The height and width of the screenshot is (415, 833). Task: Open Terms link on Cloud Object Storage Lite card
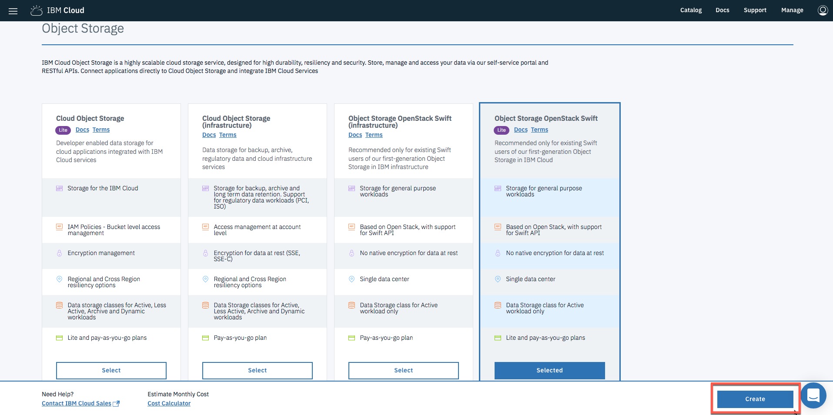[x=101, y=129]
